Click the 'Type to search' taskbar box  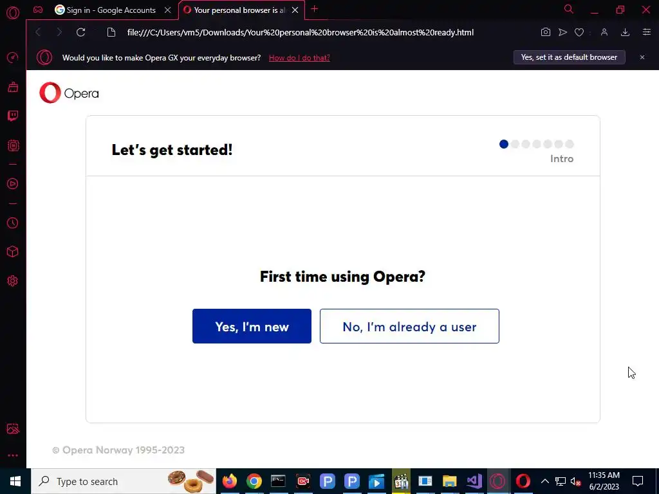(124, 481)
